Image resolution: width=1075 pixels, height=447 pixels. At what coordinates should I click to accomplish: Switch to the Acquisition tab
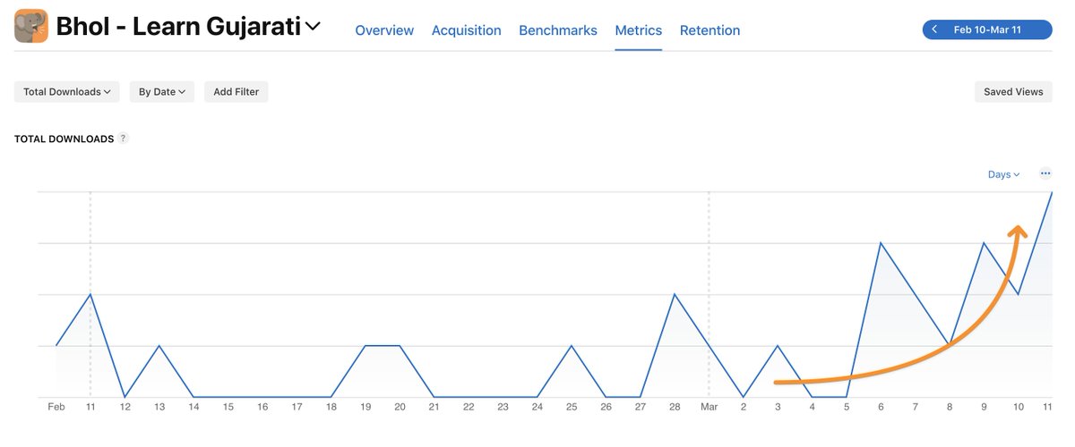(467, 30)
